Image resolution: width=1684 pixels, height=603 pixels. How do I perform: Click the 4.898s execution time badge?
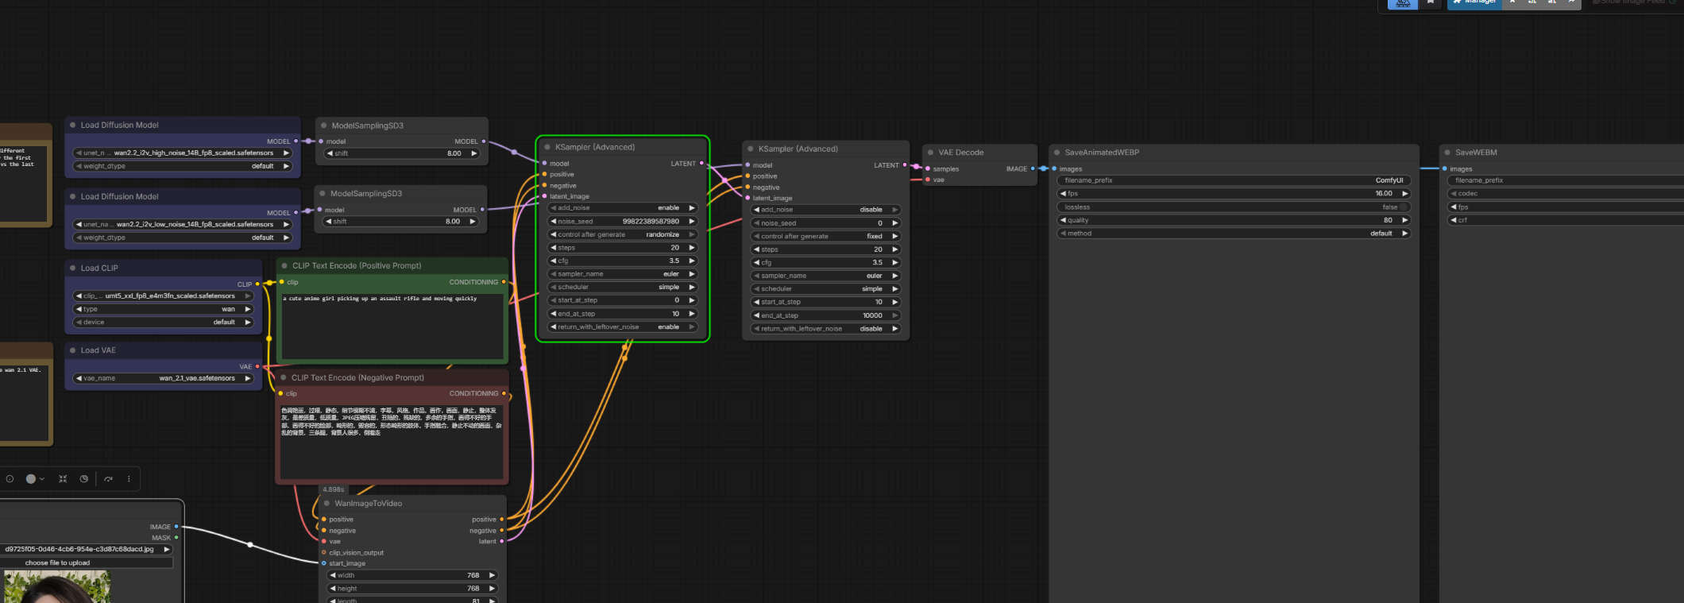334,489
